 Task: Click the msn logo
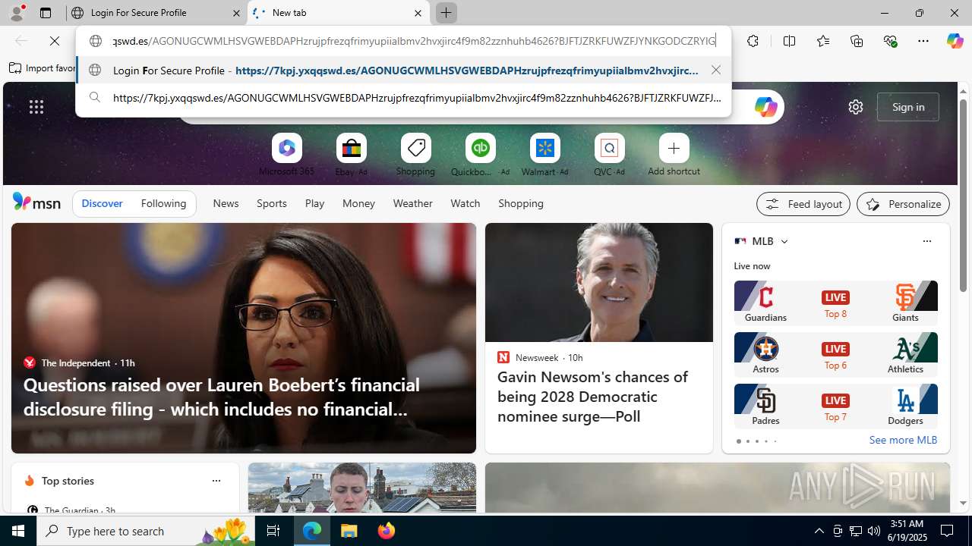click(36, 202)
